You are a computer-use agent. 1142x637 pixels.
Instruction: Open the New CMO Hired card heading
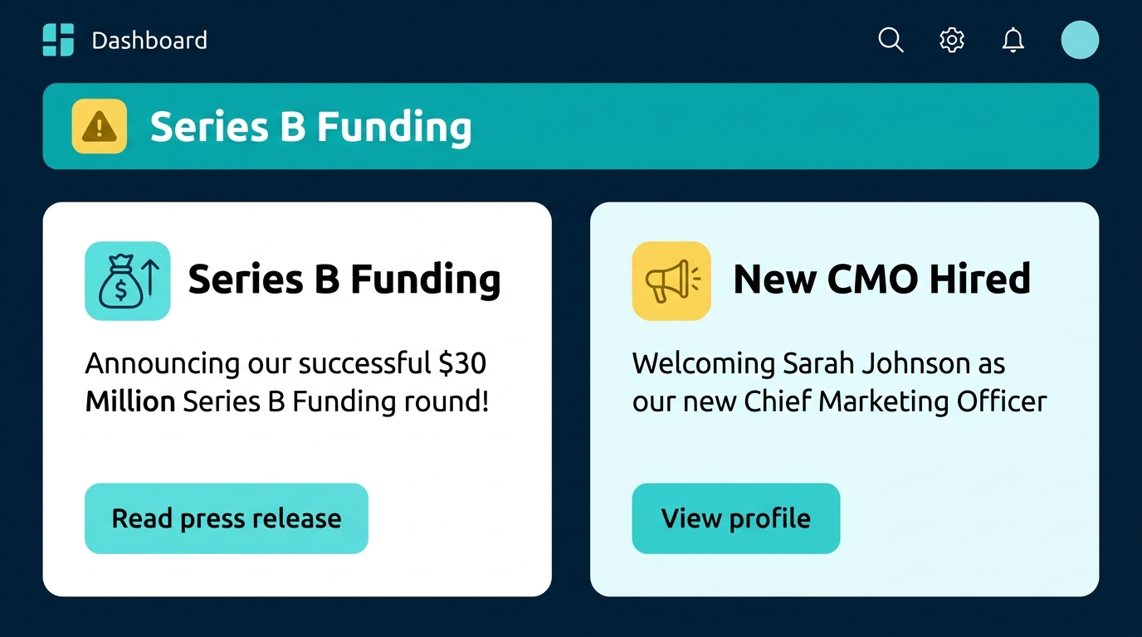click(881, 280)
